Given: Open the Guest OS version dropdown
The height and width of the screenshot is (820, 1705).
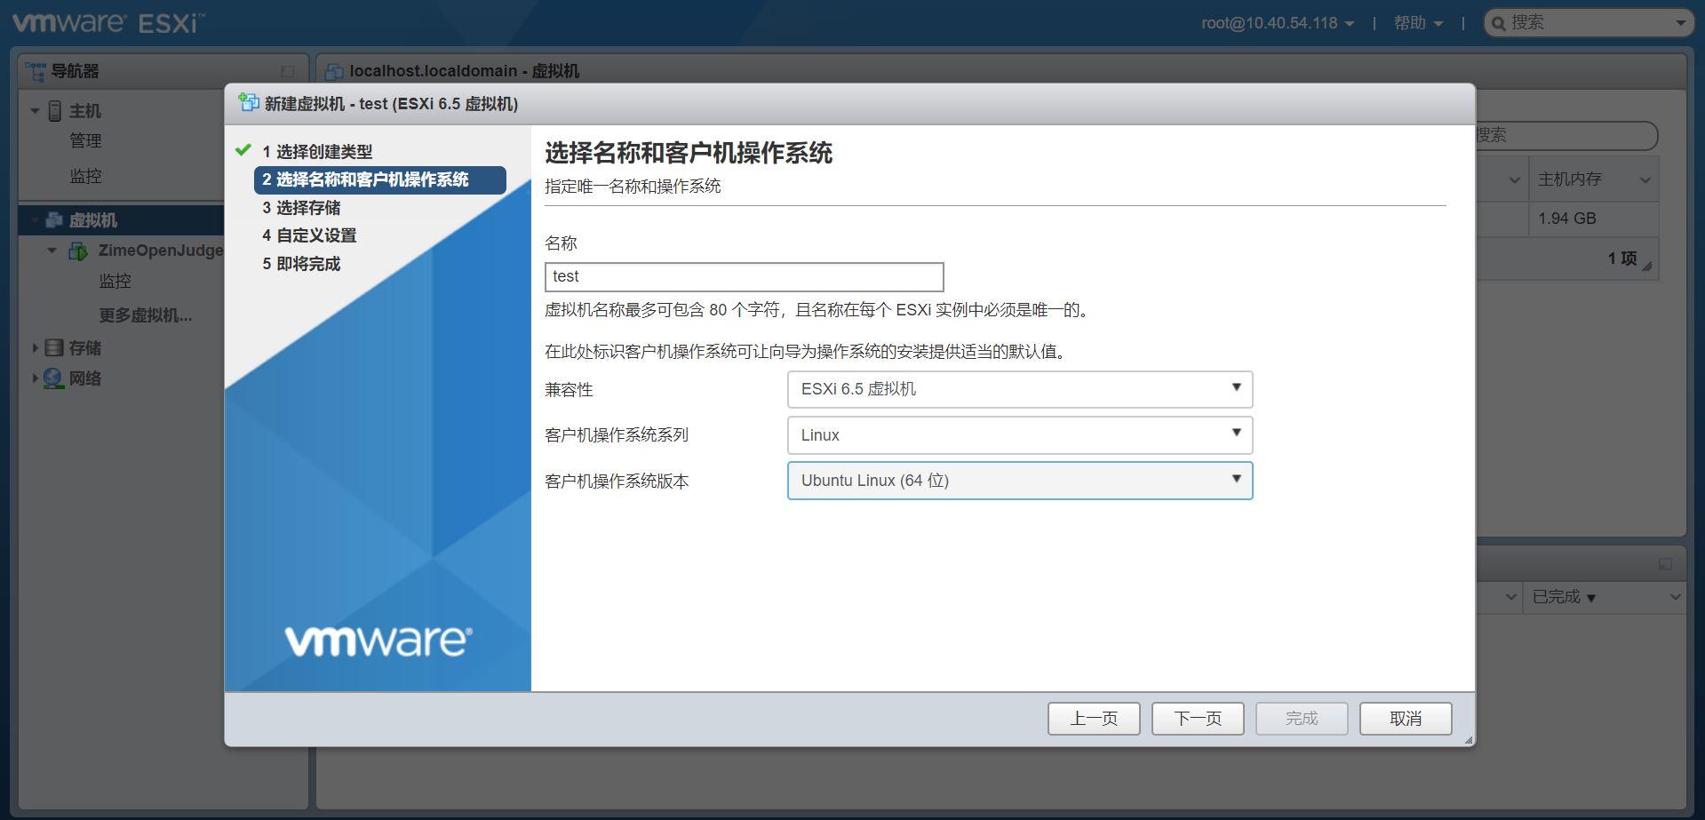Looking at the screenshot, I should pyautogui.click(x=1020, y=481).
